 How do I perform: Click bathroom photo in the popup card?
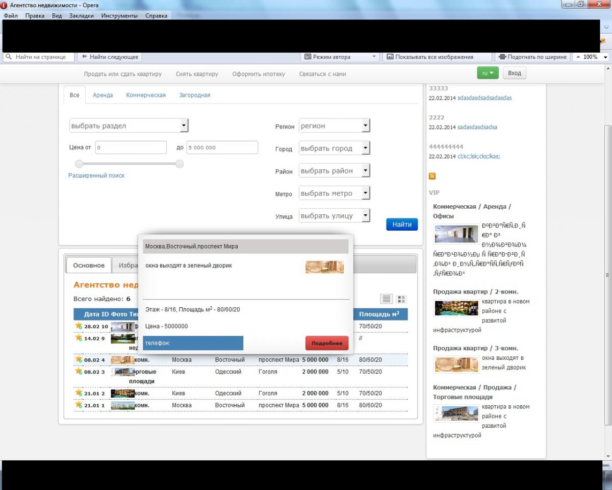tap(324, 267)
